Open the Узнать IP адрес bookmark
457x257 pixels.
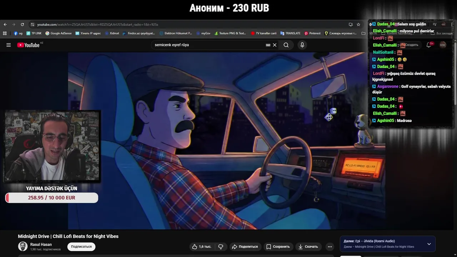pyautogui.click(x=88, y=33)
